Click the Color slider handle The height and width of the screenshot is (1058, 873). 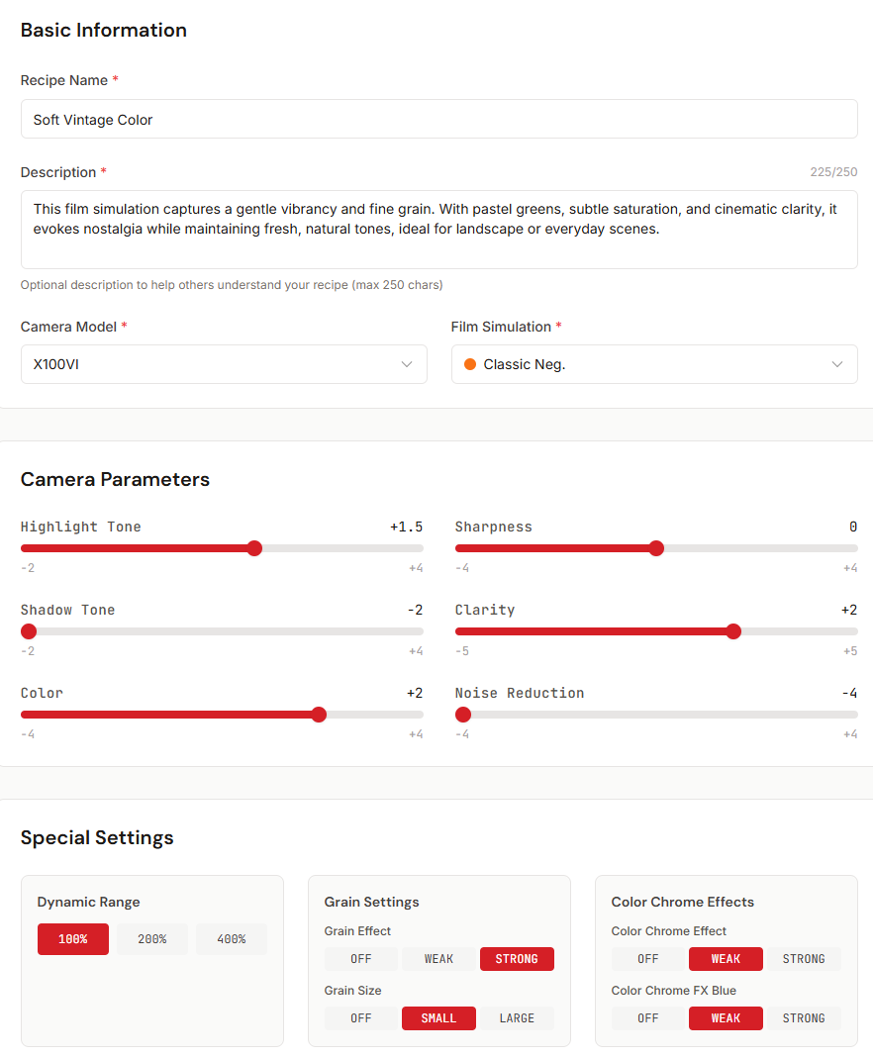(x=319, y=715)
